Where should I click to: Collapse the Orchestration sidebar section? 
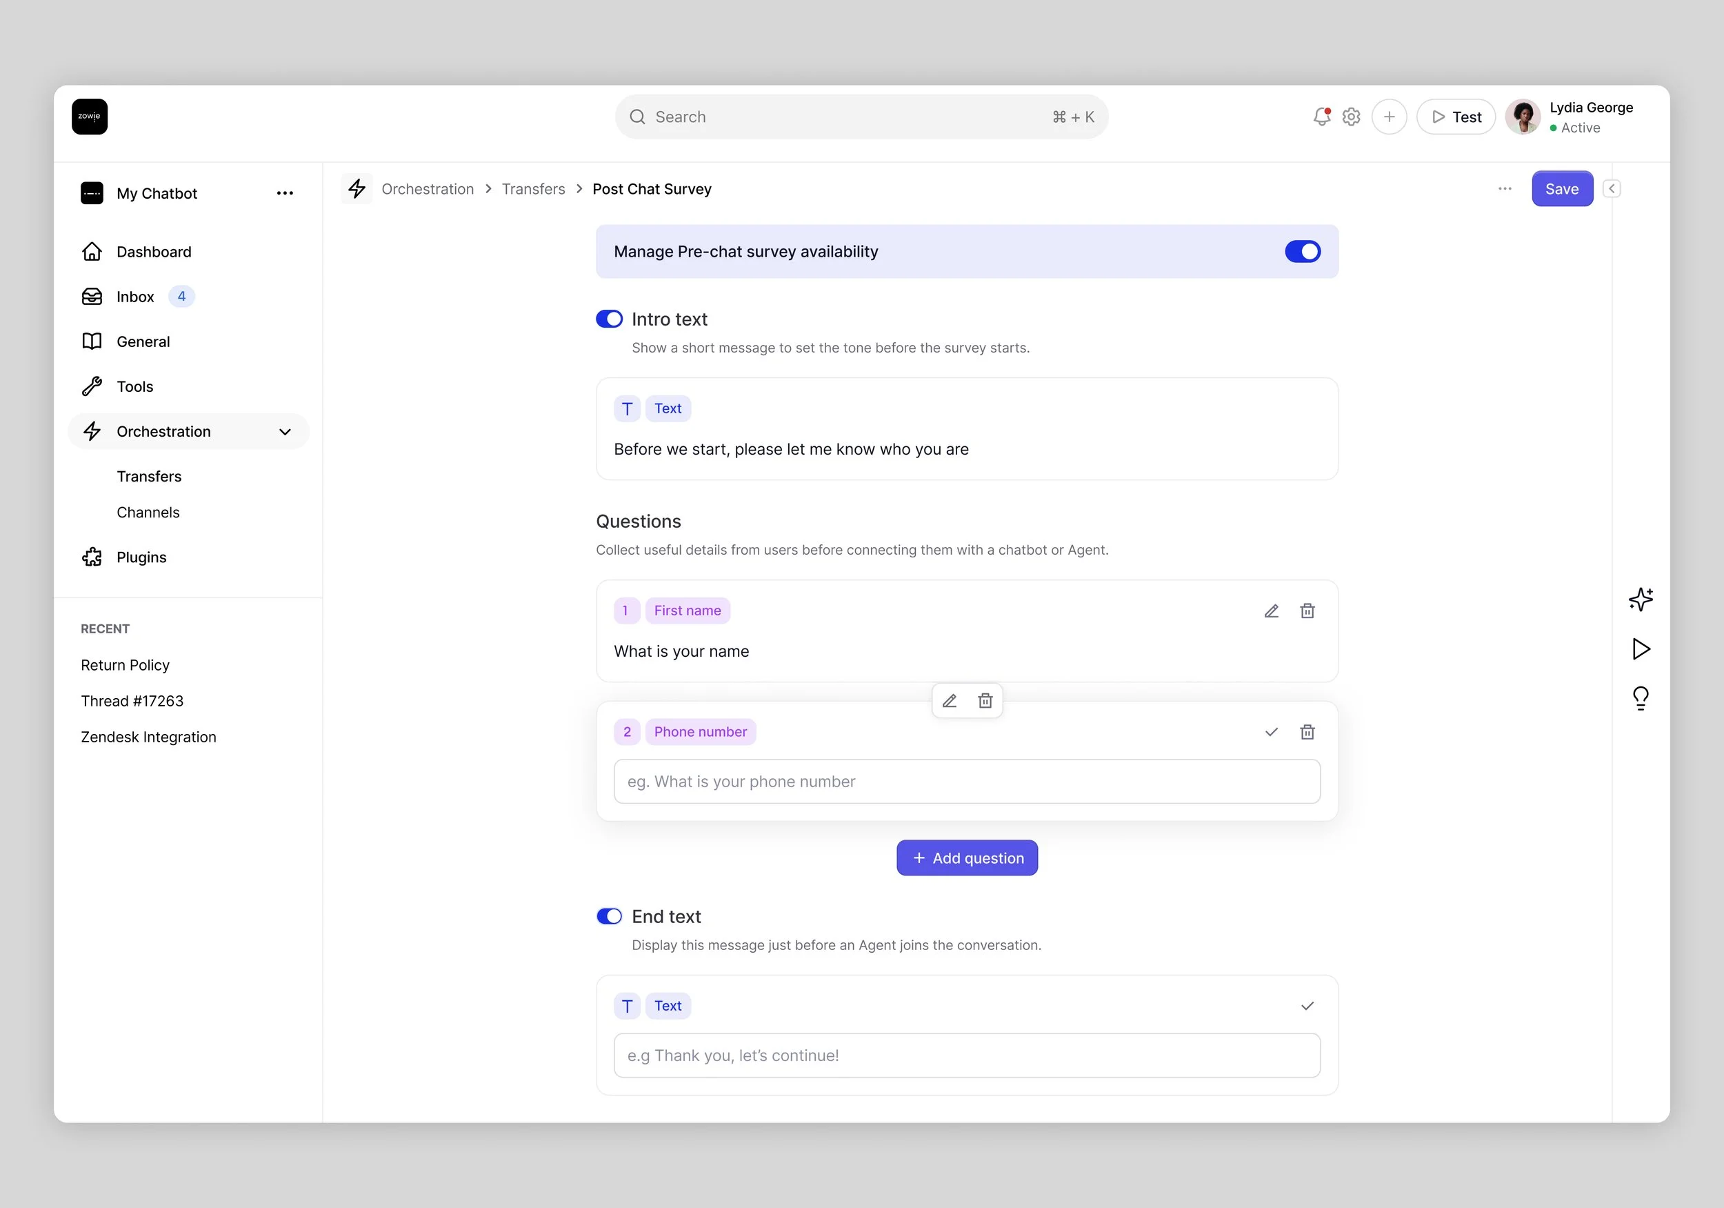285,432
